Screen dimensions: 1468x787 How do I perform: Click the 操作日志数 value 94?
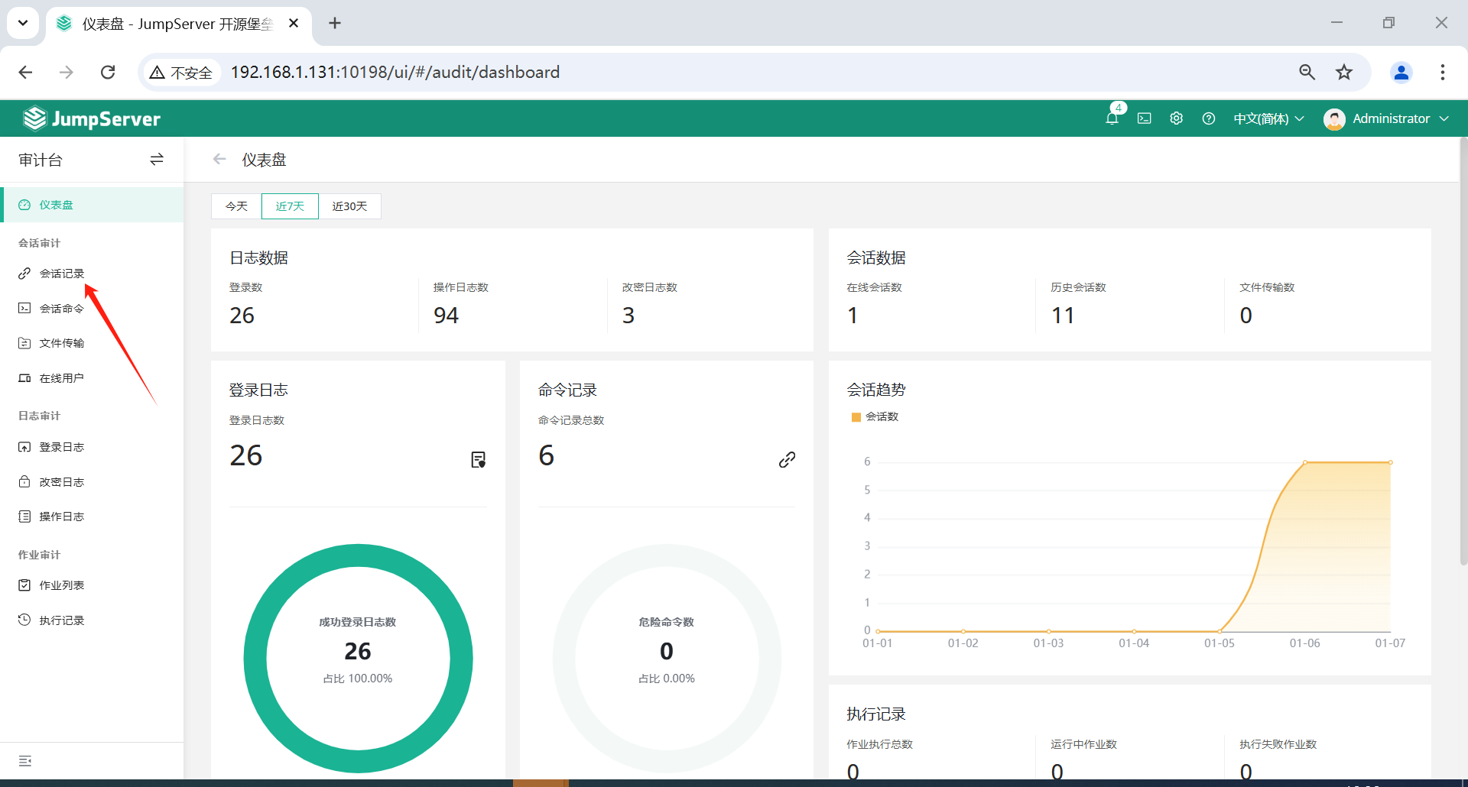pos(446,316)
